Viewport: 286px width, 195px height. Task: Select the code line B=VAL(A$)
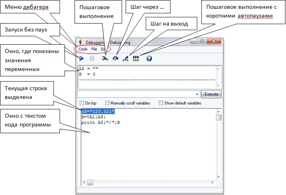point(93,117)
